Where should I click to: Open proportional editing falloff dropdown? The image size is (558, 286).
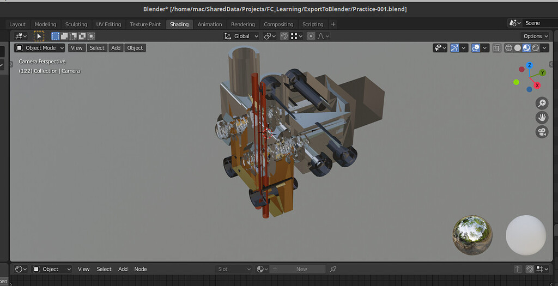(x=323, y=36)
